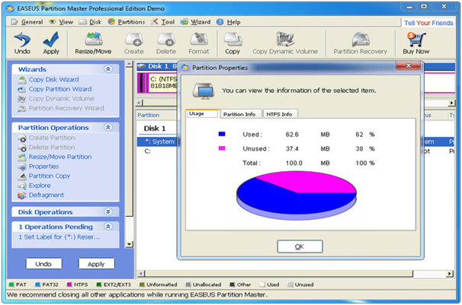Screen dimensions: 462x305
Task: Collapse the Operations Pending panel
Action: click(x=108, y=227)
